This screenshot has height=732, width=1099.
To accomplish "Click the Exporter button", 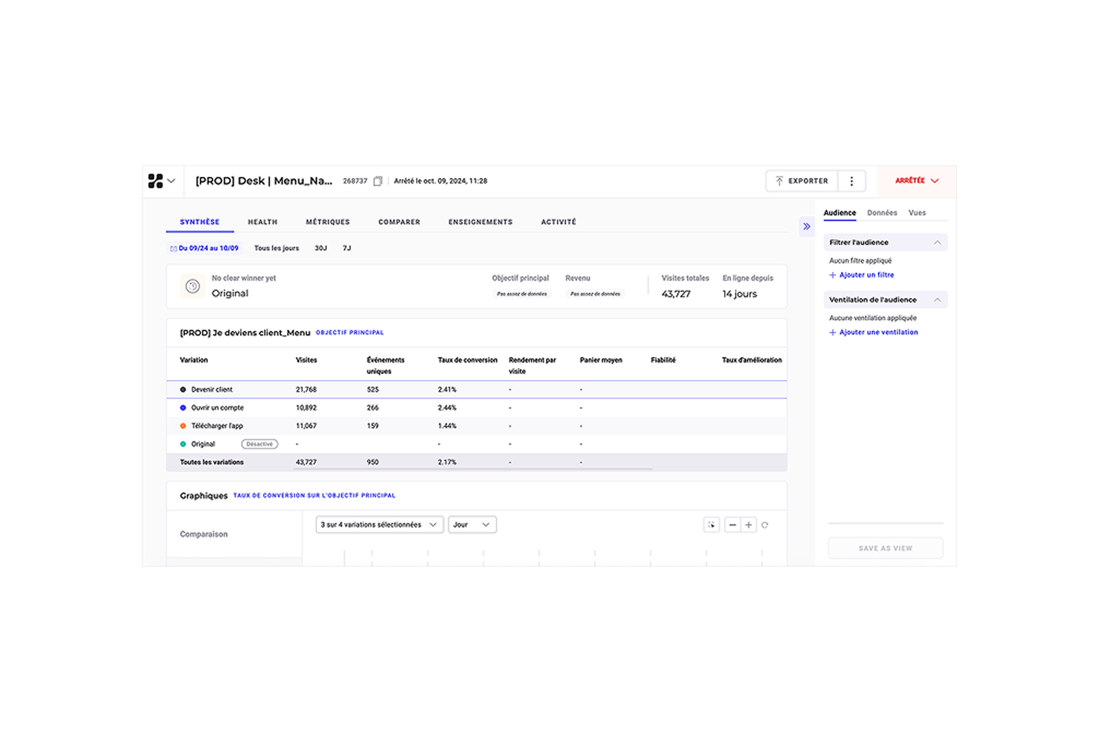I will pos(802,181).
